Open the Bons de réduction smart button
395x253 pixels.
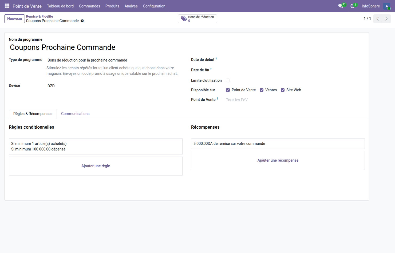pyautogui.click(x=197, y=19)
